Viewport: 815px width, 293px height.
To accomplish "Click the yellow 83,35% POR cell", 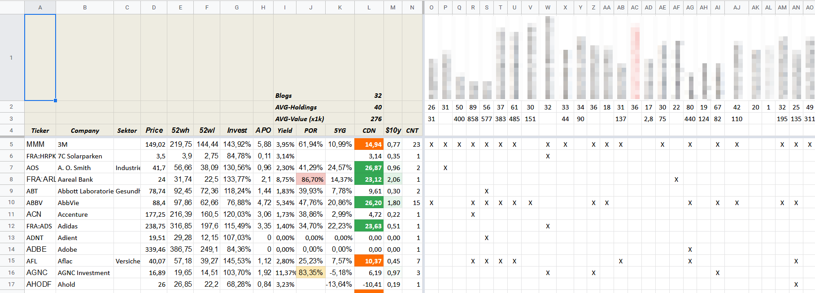I will tap(311, 273).
